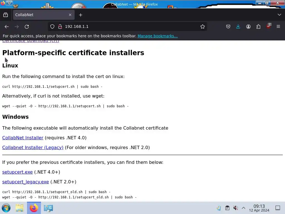Viewport: 285px width, 214px height.
Task: Go back to the previous page
Action: (7, 26)
